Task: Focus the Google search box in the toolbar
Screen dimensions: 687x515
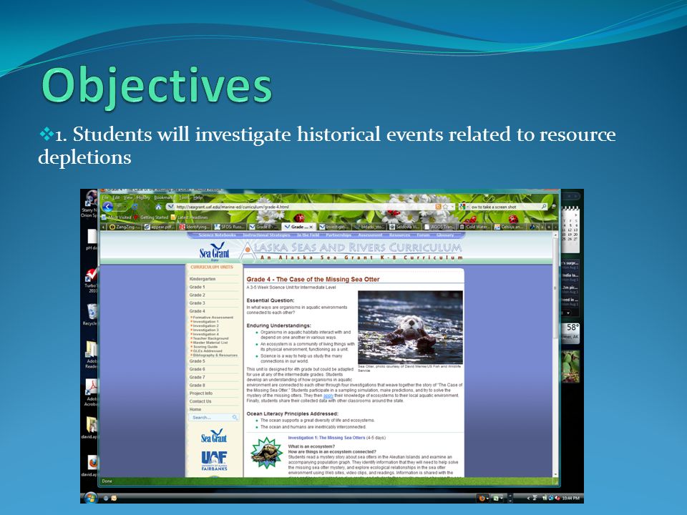Action: pos(505,207)
